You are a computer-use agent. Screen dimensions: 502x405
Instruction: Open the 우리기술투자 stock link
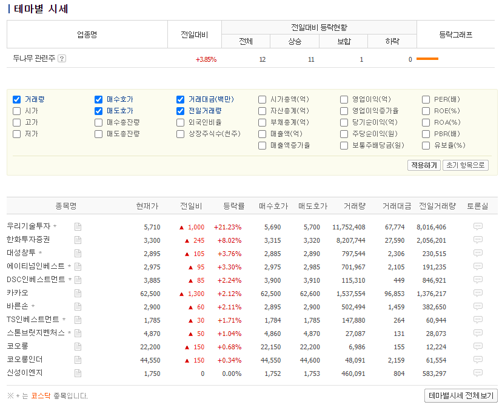click(x=28, y=226)
